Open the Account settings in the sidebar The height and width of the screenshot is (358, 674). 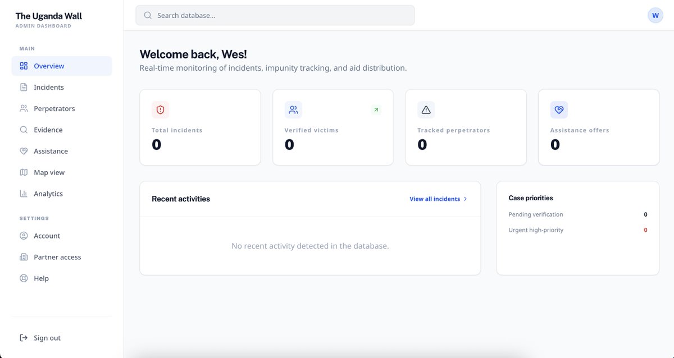[47, 236]
